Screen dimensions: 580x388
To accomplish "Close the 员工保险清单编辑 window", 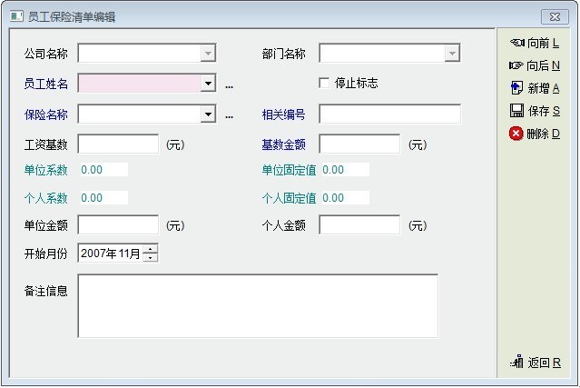I will 554,16.
